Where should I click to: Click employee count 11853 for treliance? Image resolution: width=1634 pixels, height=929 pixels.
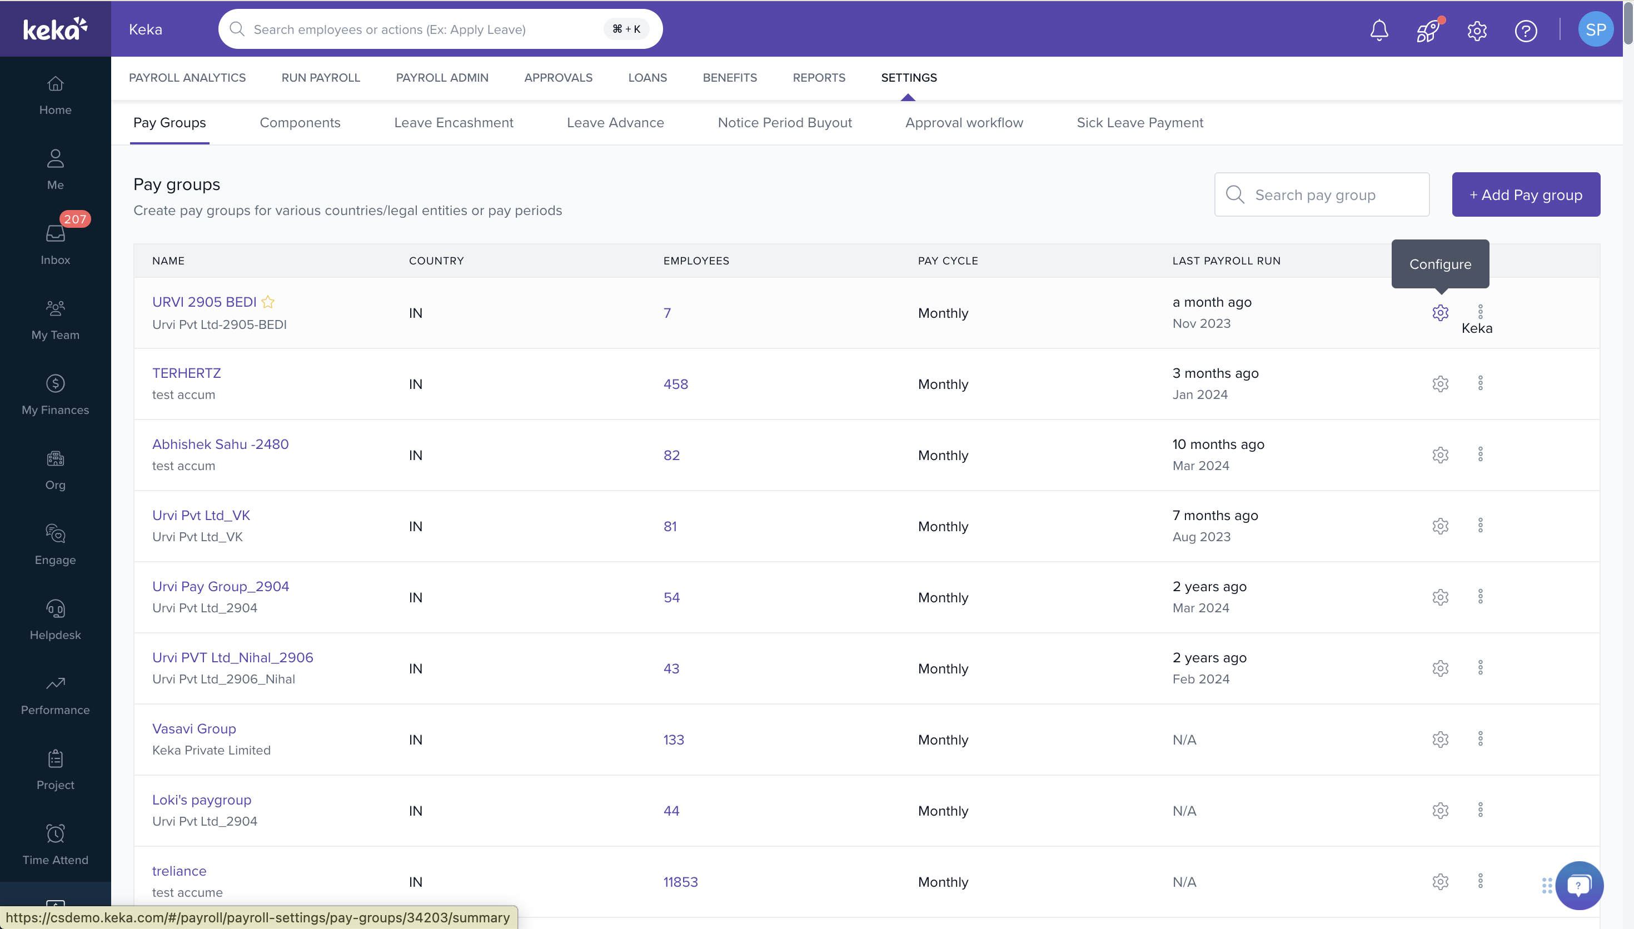coord(680,882)
